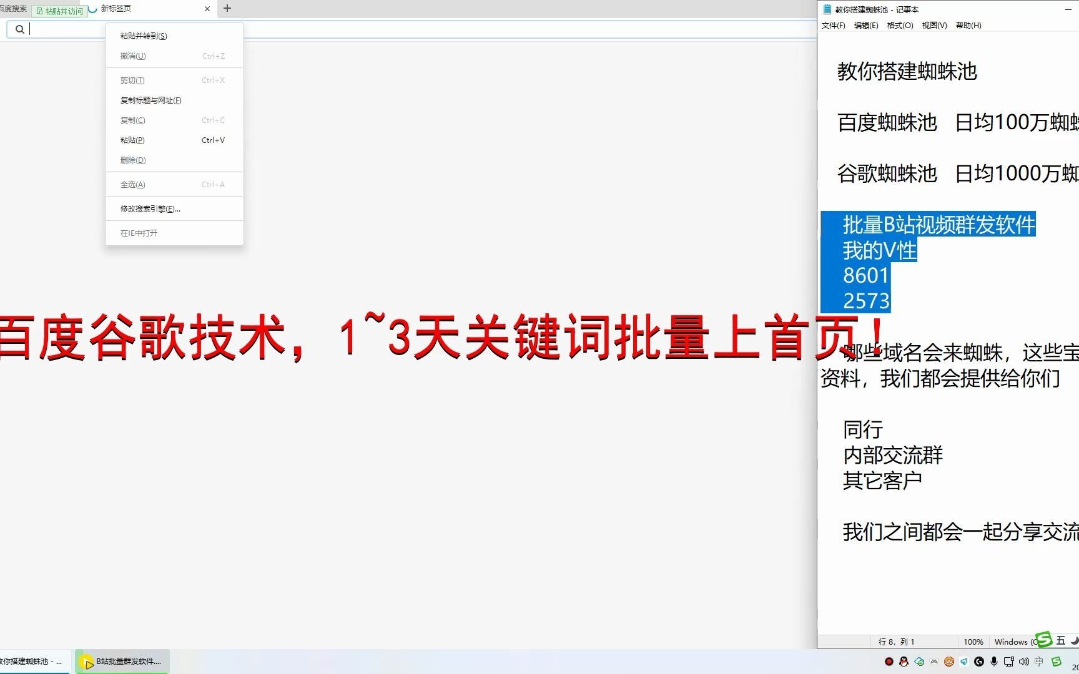This screenshot has width=1079, height=674.
Task: Open the QQ penguin tray icon
Action: click(904, 662)
